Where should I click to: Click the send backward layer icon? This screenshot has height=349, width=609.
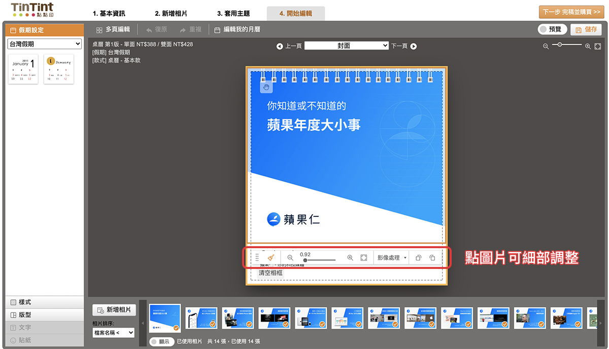pyautogui.click(x=432, y=258)
